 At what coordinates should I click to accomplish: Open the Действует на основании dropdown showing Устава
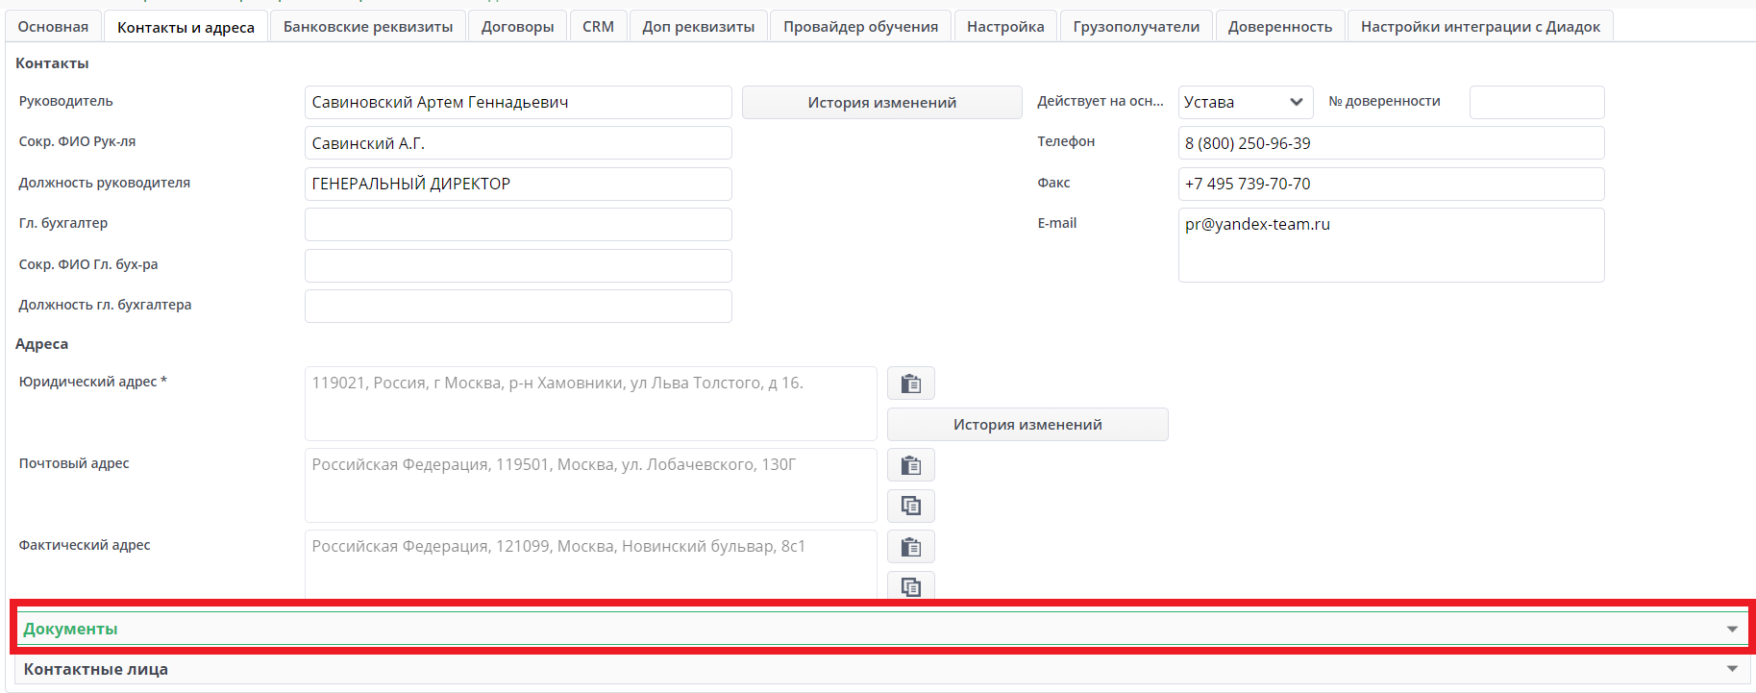pyautogui.click(x=1245, y=103)
